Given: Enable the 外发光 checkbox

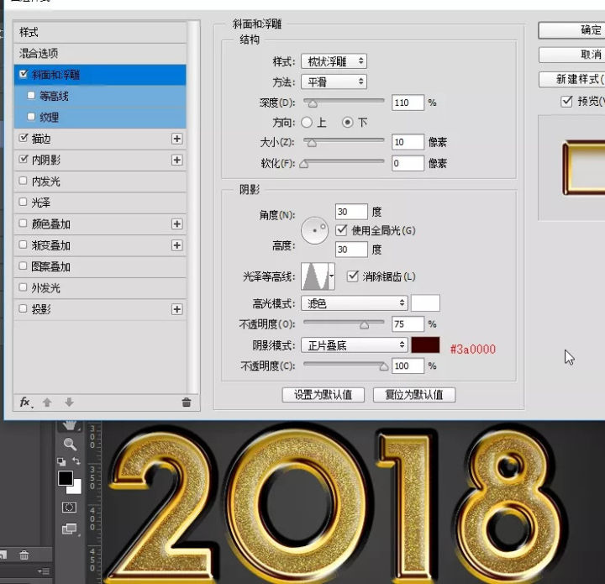Looking at the screenshot, I should pyautogui.click(x=24, y=287).
